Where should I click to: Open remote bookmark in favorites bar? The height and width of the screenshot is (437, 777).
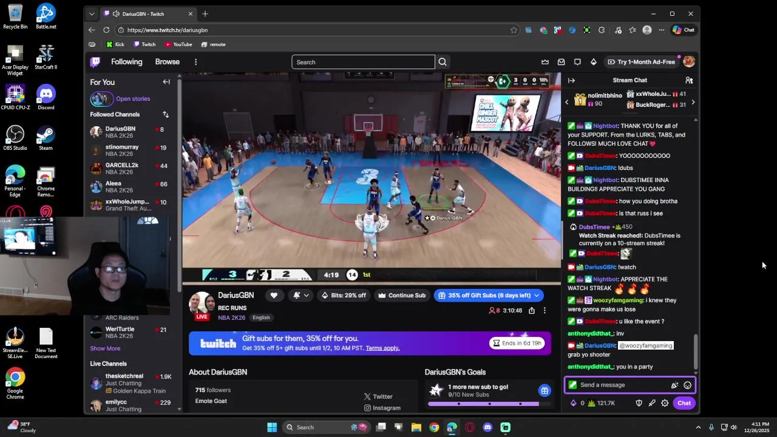click(213, 44)
